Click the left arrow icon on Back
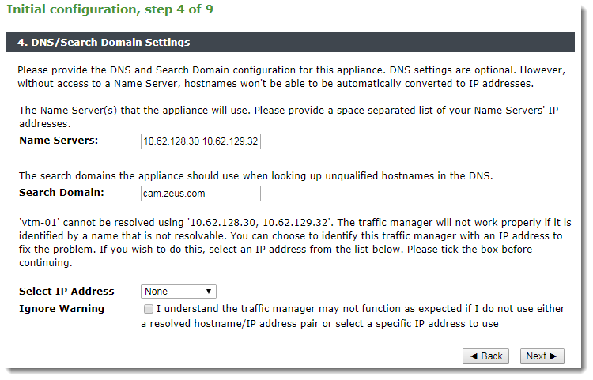593x380 pixels. [x=474, y=356]
